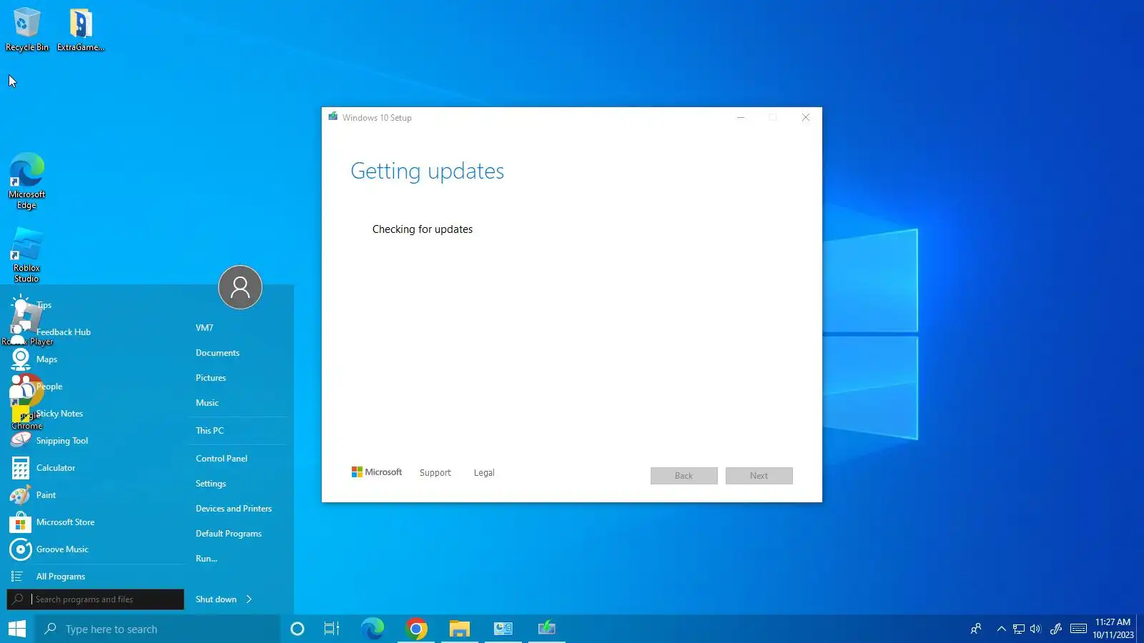This screenshot has height=643, width=1144.
Task: Minimize the Windows 10 Setup window
Action: [741, 117]
